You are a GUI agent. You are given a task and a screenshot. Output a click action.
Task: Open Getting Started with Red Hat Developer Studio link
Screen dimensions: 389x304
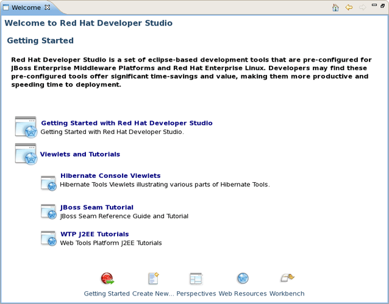coord(127,123)
